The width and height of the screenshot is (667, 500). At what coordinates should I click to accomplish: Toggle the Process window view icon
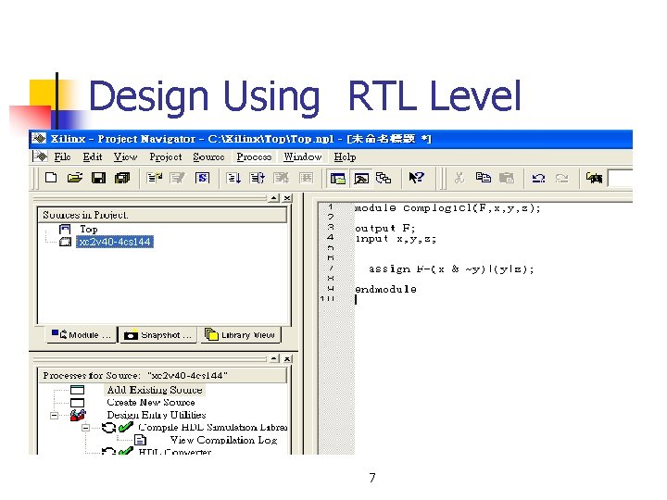coord(361,178)
